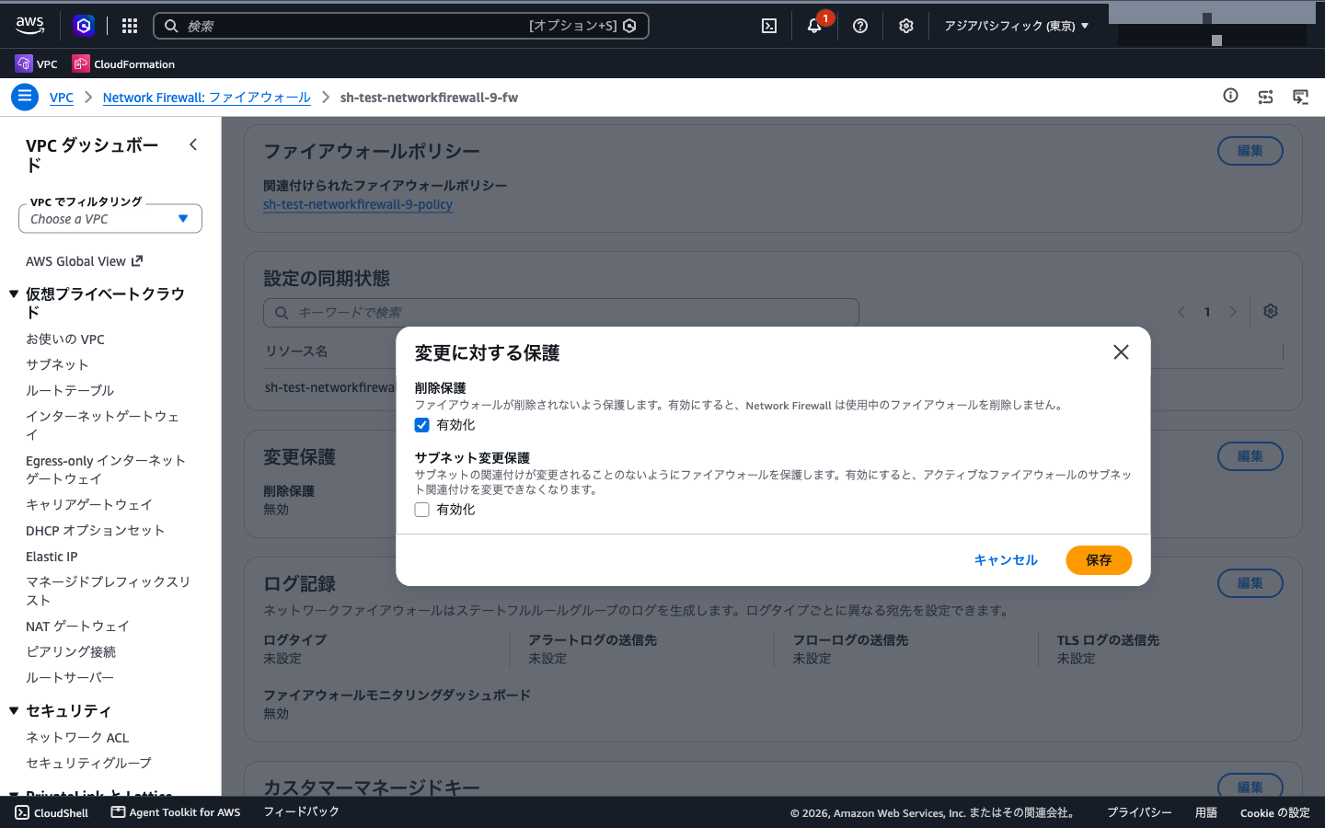Image resolution: width=1325 pixels, height=828 pixels.
Task: Go to サブネット in the sidebar
Action: pos(57,364)
